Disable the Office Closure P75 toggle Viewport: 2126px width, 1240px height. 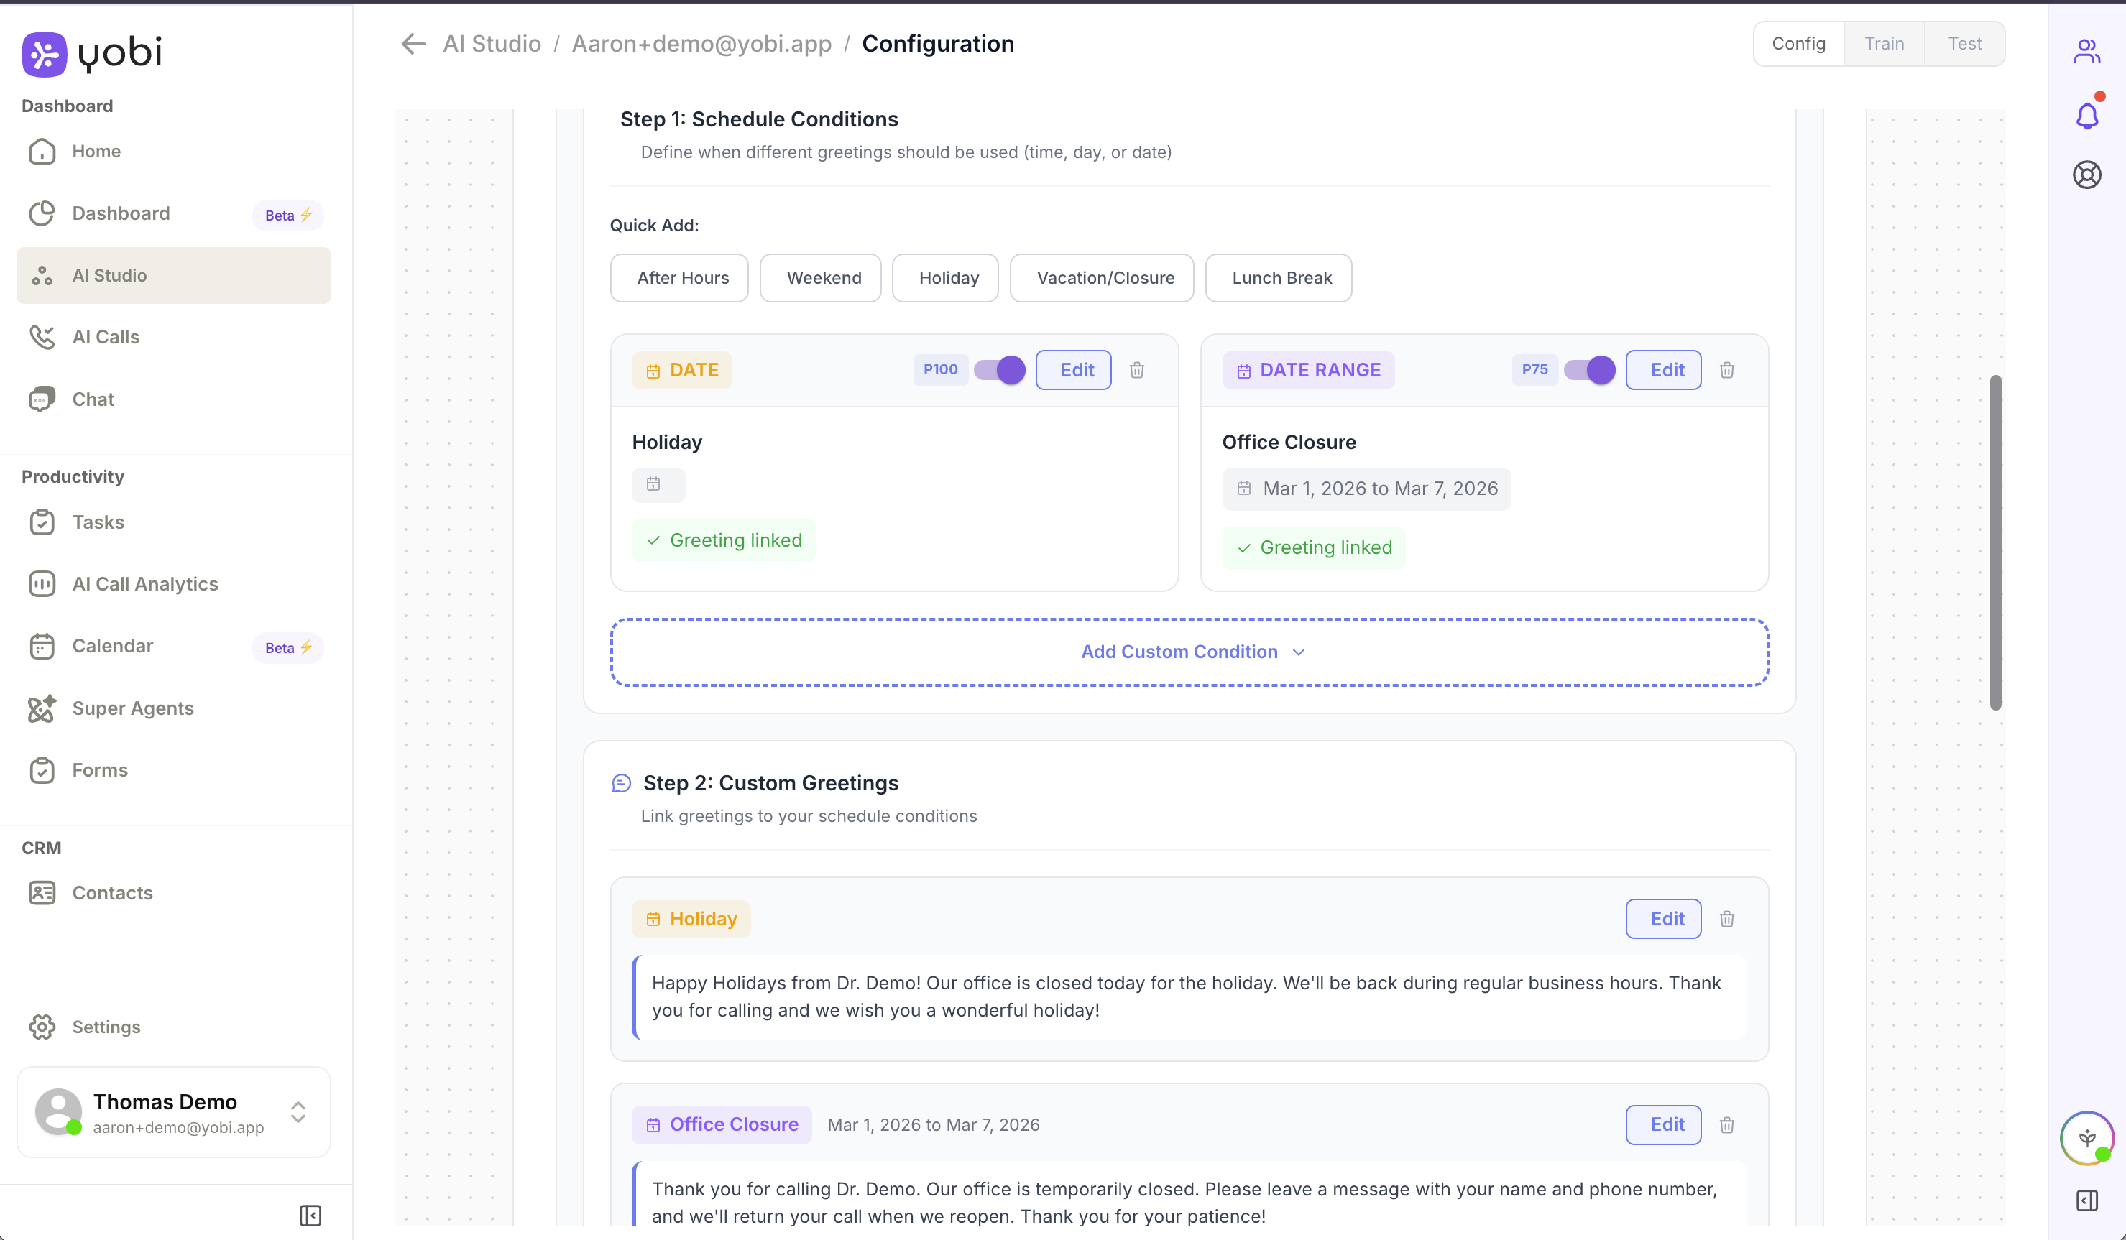tap(1589, 370)
